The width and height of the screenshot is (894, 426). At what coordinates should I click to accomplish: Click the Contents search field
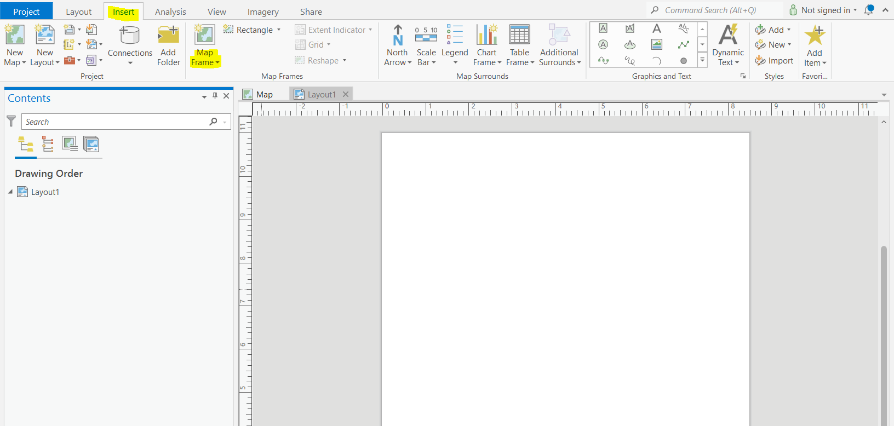pos(115,122)
